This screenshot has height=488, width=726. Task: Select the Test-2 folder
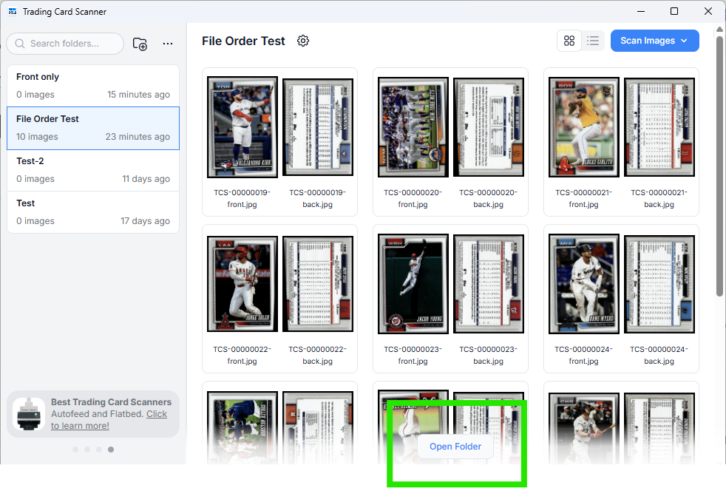93,170
